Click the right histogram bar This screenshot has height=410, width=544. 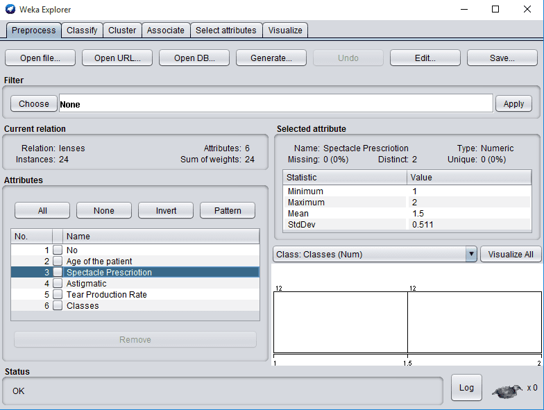pos(475,322)
